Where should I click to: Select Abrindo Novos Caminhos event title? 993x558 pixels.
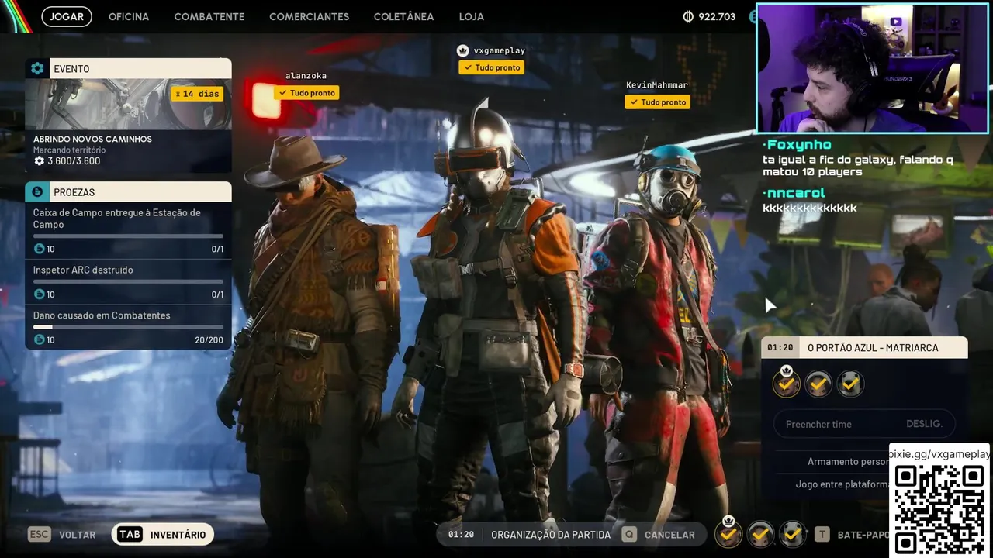tap(92, 139)
